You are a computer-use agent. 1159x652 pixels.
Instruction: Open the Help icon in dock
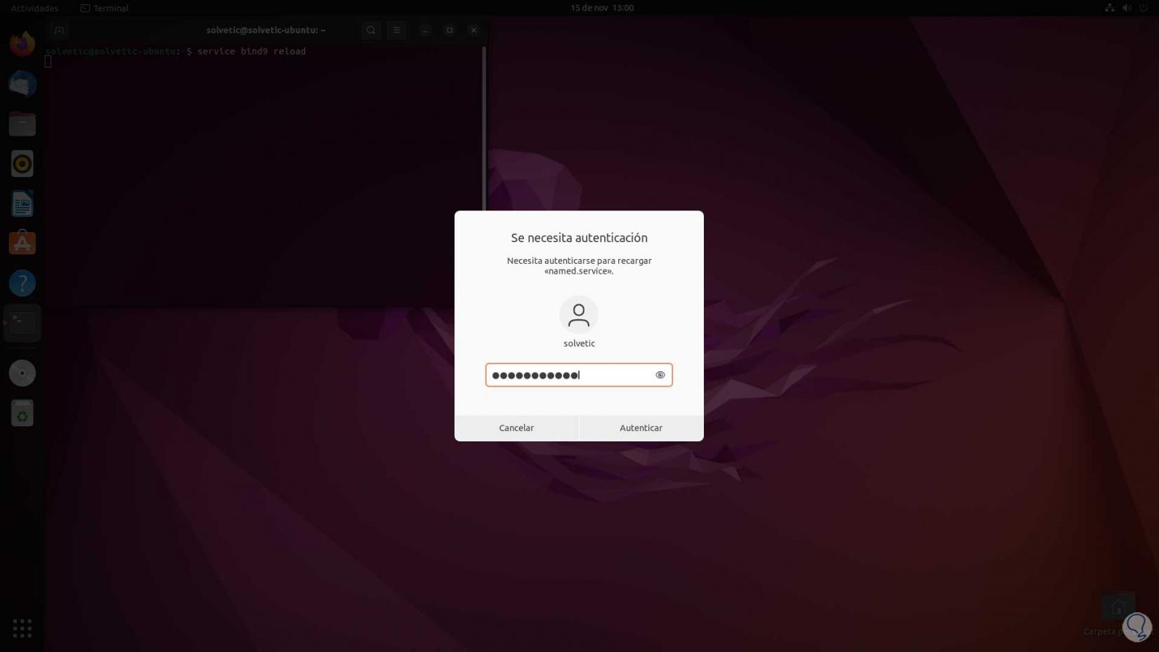22,284
